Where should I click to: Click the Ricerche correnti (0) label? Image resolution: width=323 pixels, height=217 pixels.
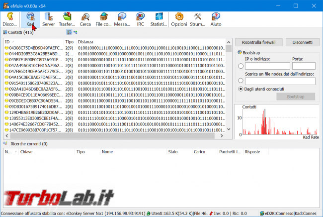click(29, 144)
